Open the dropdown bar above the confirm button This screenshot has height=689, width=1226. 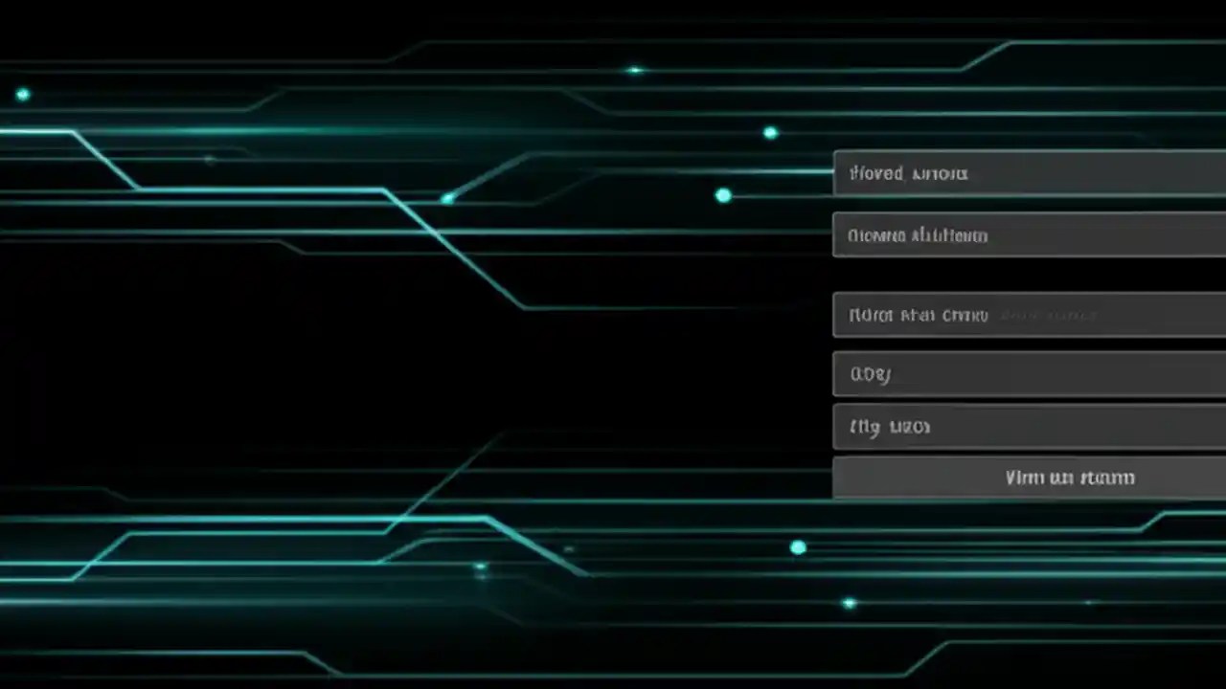point(1025,426)
